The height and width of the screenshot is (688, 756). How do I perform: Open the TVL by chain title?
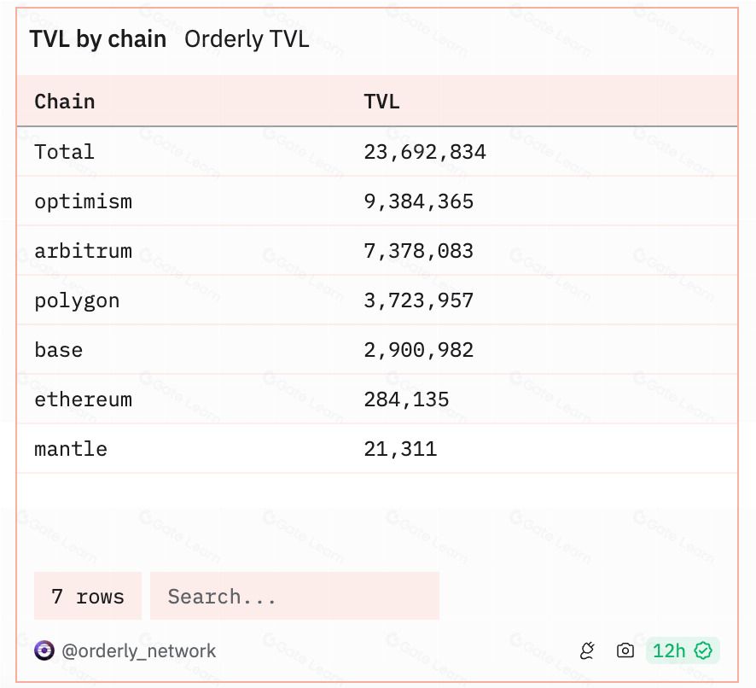(98, 39)
